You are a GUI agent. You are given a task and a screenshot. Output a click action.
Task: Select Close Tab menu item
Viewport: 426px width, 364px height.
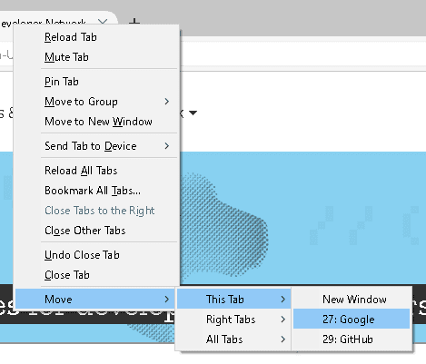pyautogui.click(x=96, y=275)
